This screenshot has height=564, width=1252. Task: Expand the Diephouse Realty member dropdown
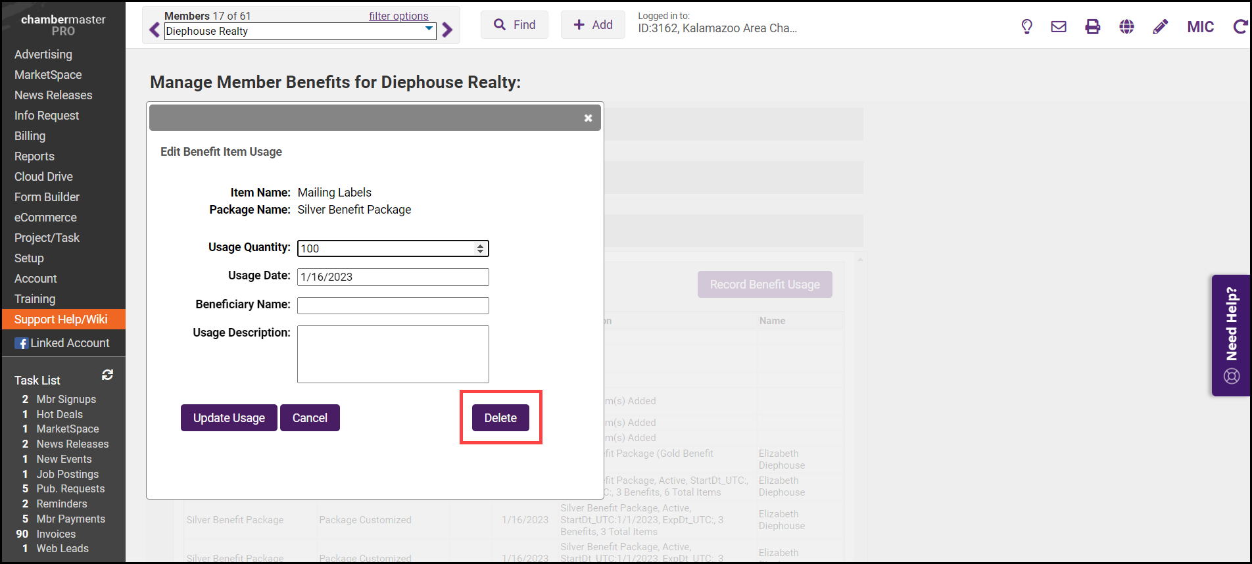point(429,29)
